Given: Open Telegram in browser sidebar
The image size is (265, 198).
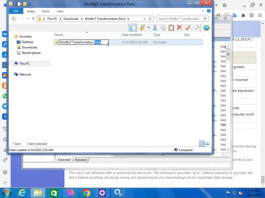Looking at the screenshot, I should pyautogui.click(x=5, y=106).
